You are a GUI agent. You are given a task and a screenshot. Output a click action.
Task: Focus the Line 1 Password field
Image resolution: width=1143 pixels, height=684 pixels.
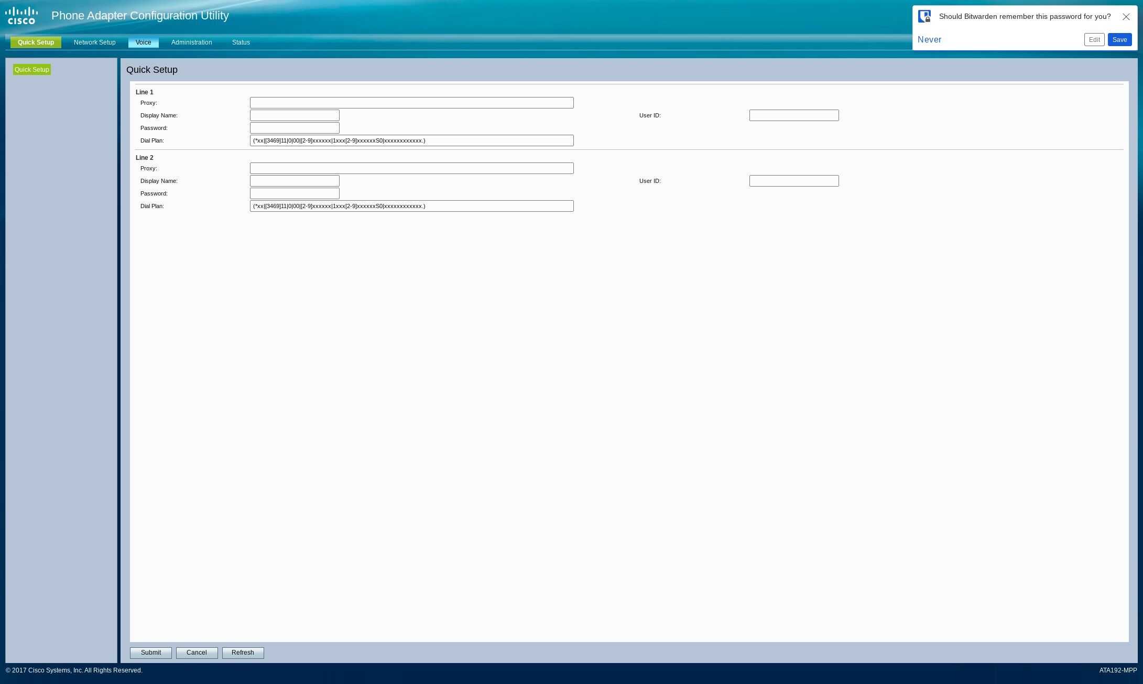[295, 128]
